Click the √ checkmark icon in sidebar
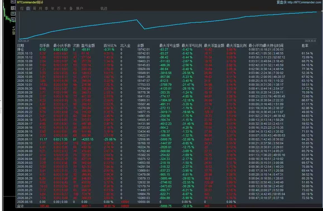323x211 pixels. (13, 19)
